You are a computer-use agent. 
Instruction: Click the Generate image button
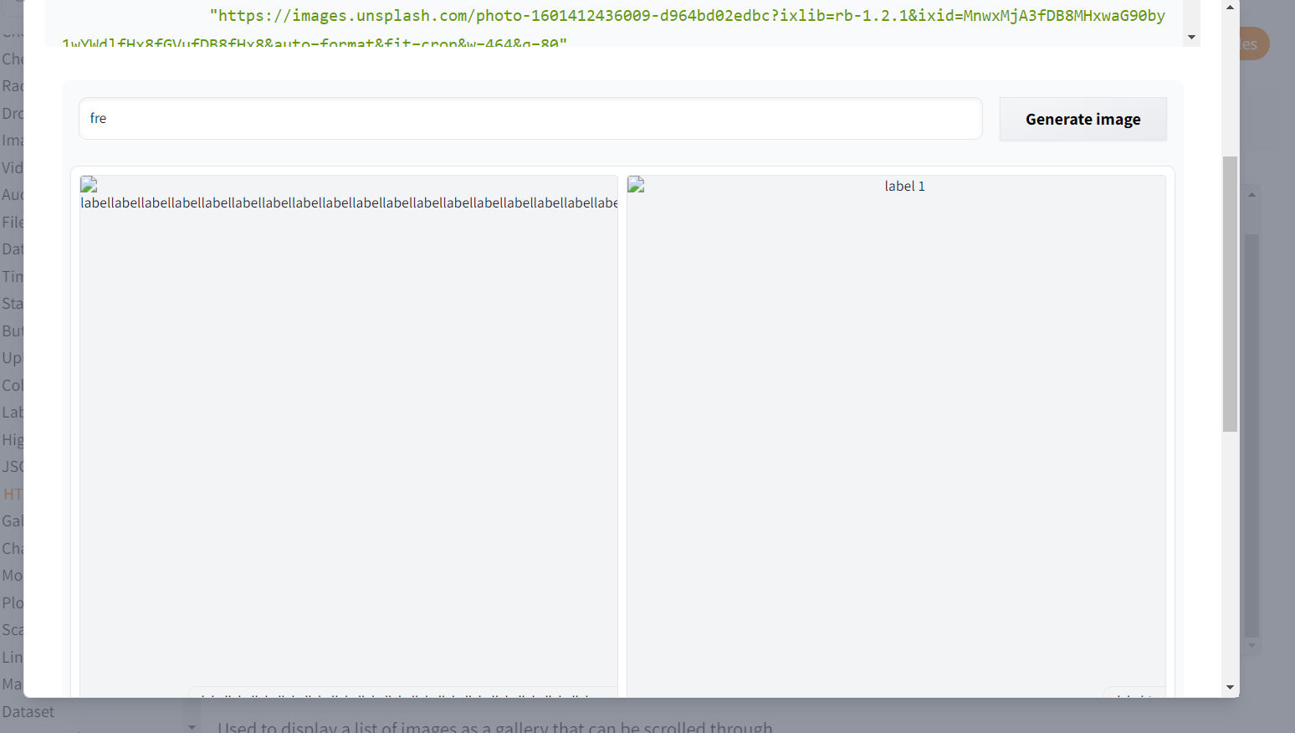tap(1083, 119)
